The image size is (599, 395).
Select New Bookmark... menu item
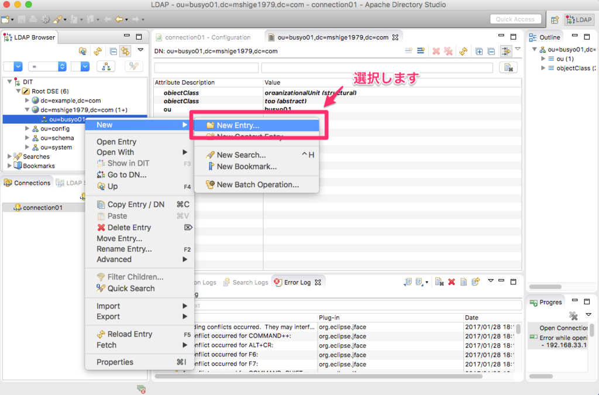click(x=256, y=167)
